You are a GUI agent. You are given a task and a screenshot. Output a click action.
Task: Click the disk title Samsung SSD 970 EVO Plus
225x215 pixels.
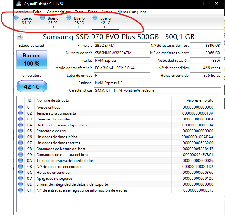(x=118, y=37)
